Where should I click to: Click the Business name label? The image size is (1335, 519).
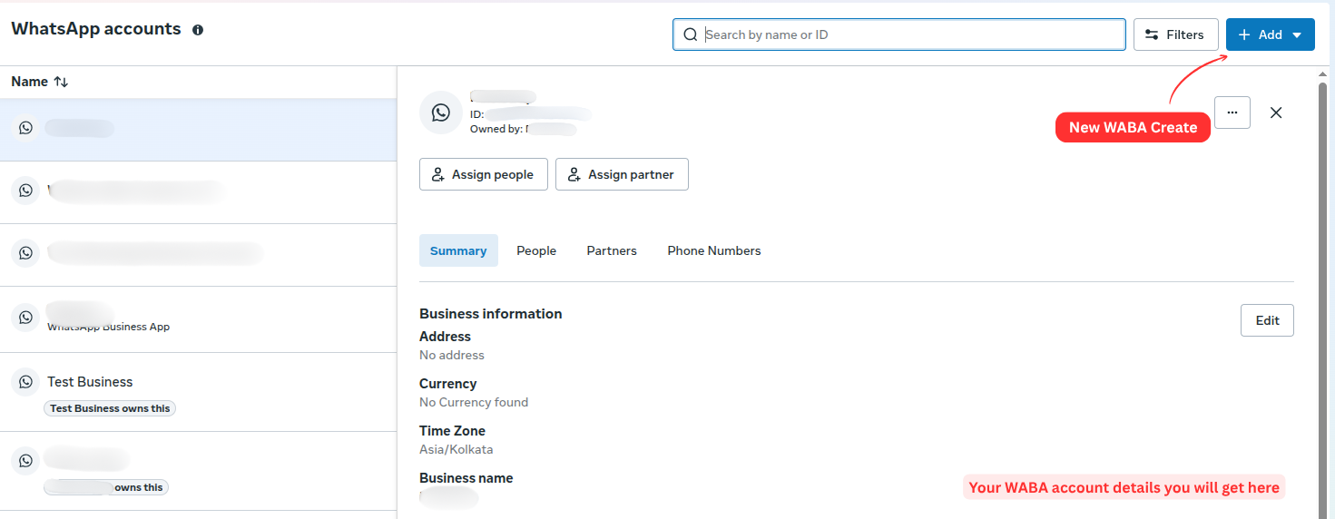click(466, 478)
